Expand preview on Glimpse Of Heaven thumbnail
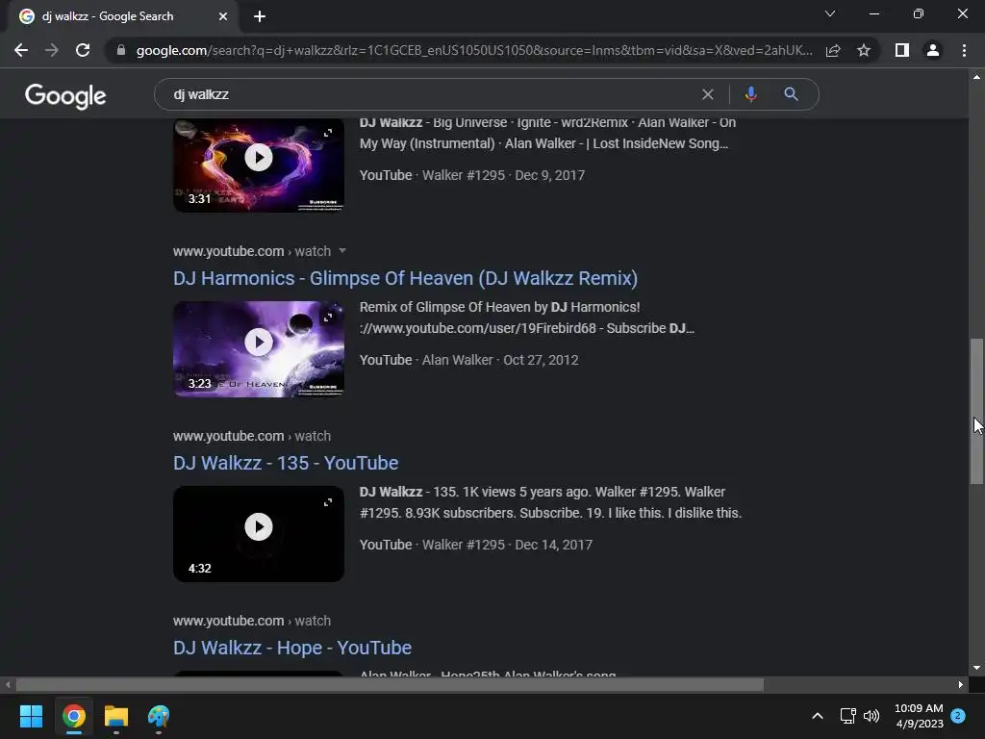Viewport: 985px width, 739px height. coord(328,318)
